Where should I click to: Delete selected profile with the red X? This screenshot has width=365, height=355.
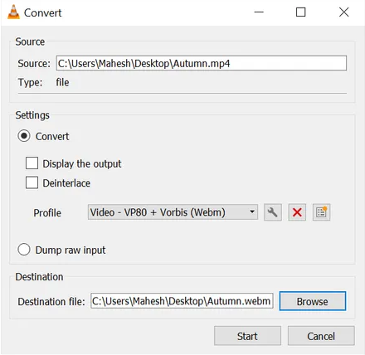coord(297,212)
